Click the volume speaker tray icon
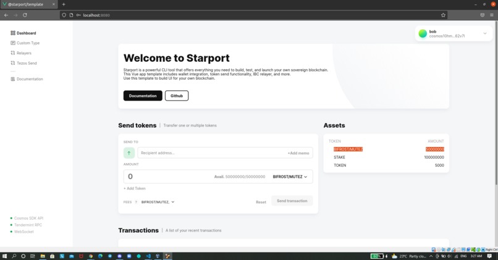This screenshot has width=498, height=260. click(449, 256)
